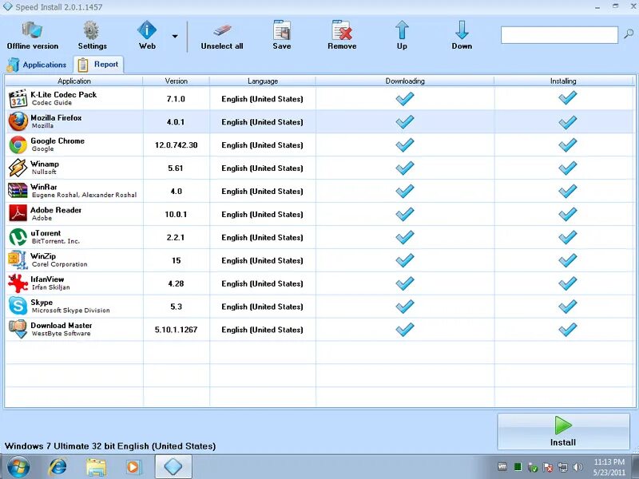Click the Downloading column header

pos(405,81)
